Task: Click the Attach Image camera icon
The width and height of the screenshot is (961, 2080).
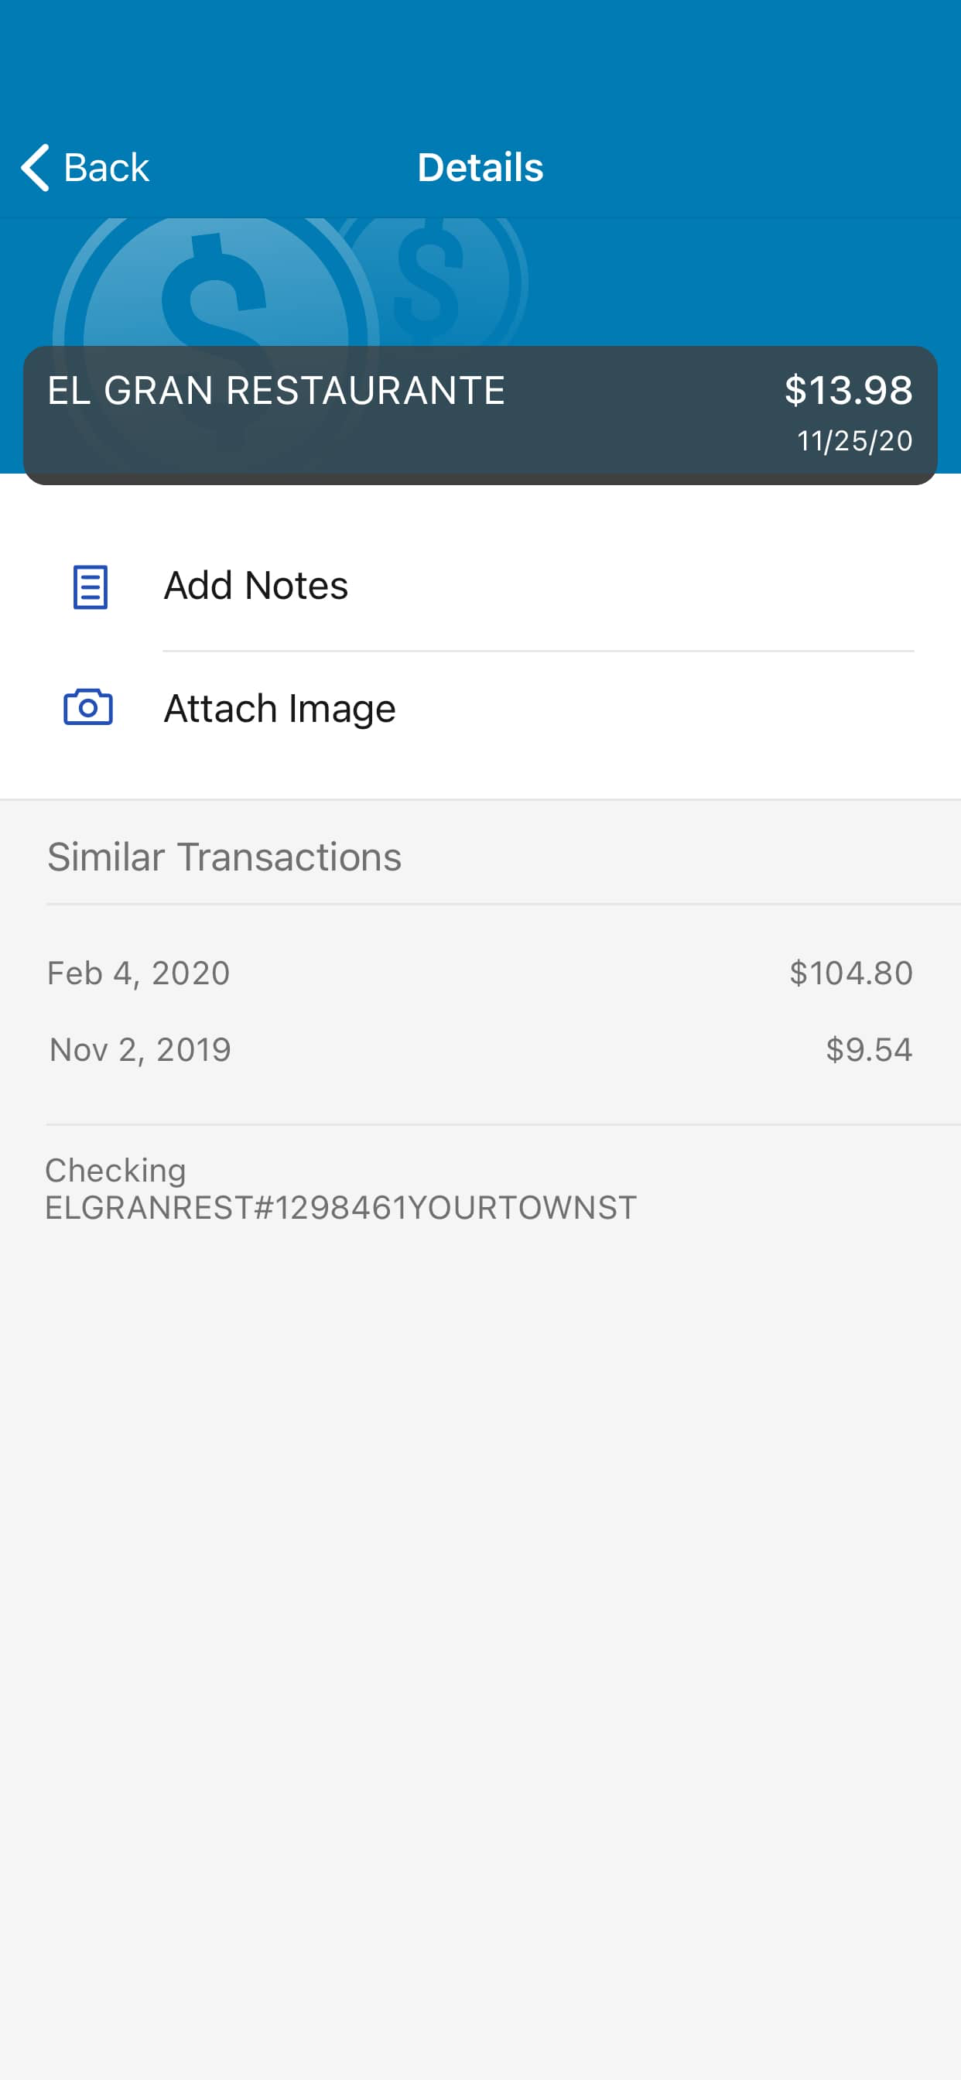Action: coord(88,706)
